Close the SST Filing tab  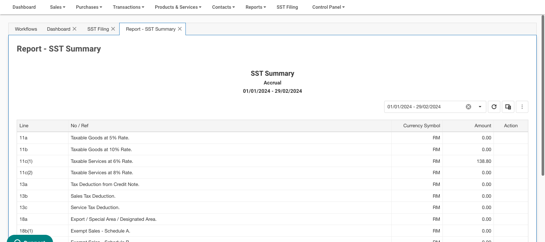pyautogui.click(x=113, y=29)
